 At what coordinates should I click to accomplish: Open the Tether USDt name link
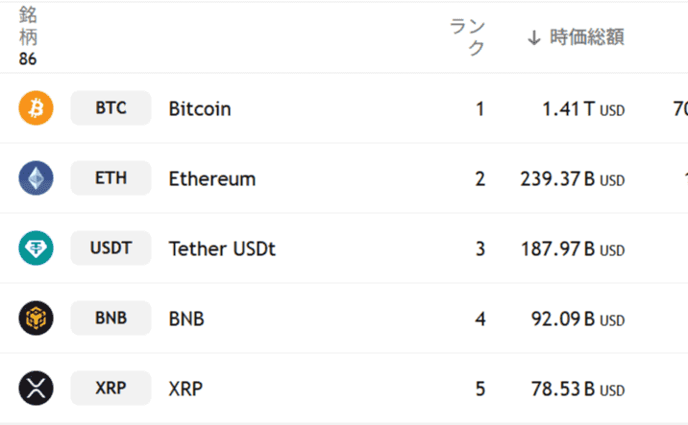click(223, 248)
